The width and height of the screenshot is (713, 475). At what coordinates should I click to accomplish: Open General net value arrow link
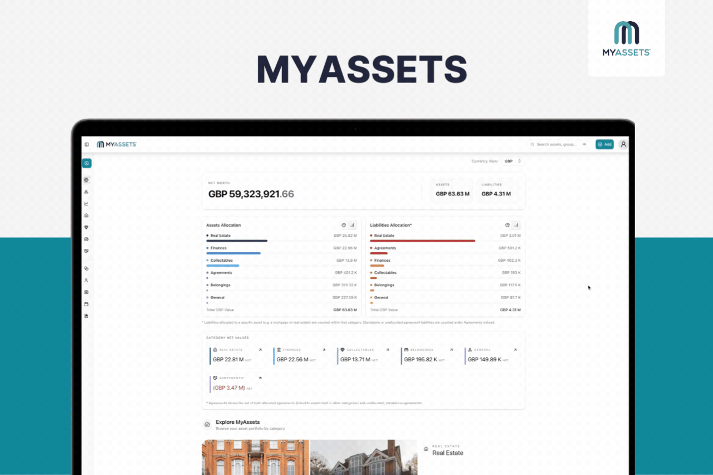pyautogui.click(x=515, y=350)
